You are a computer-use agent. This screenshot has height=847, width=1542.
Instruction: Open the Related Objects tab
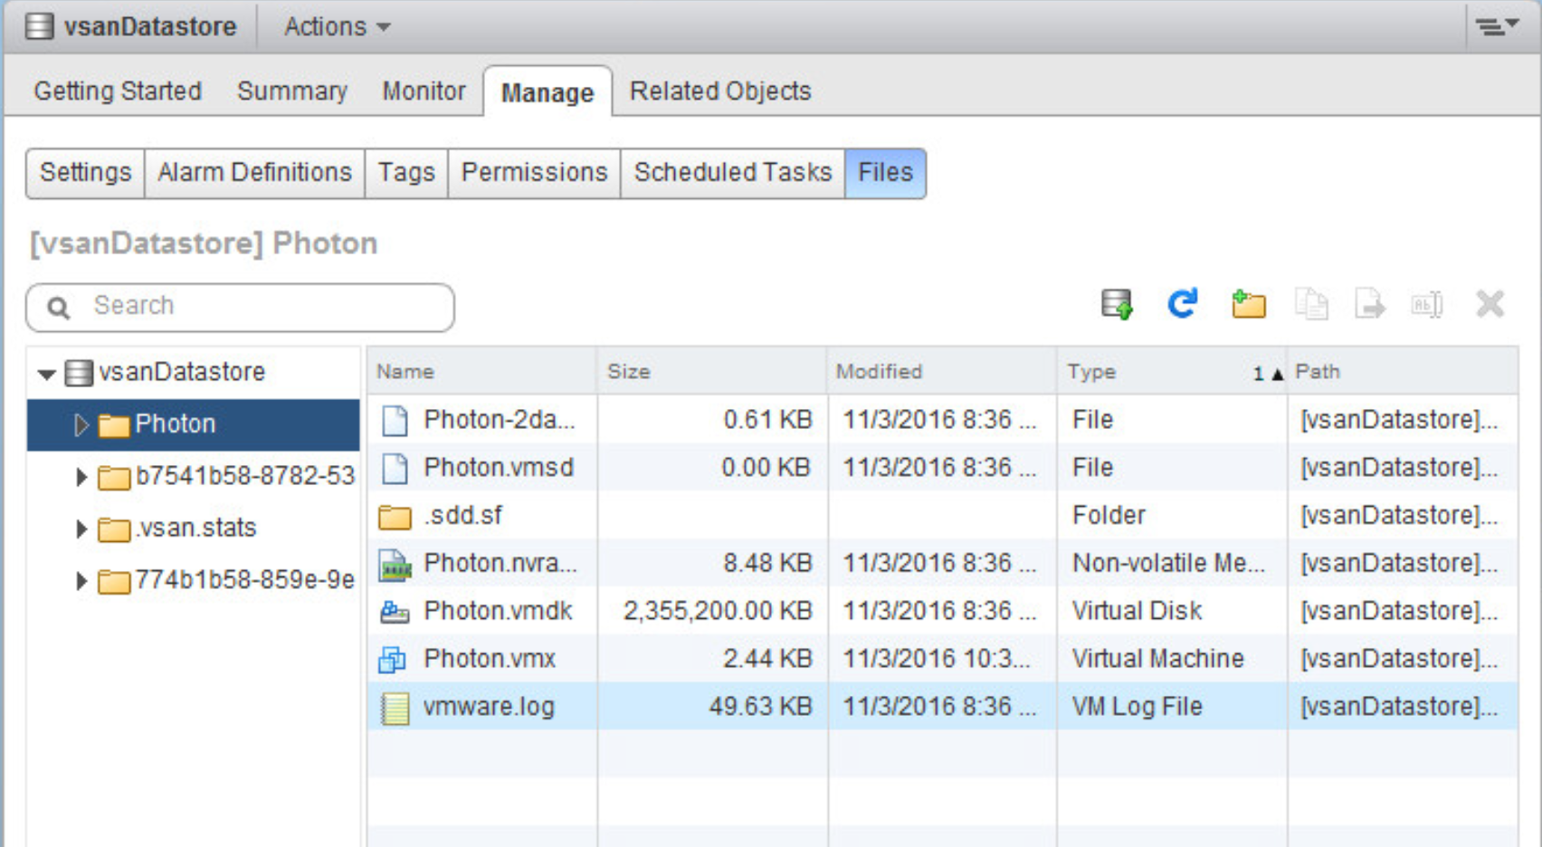pyautogui.click(x=719, y=91)
